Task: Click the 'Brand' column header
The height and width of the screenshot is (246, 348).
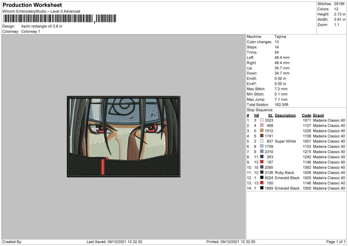Action: (318, 115)
